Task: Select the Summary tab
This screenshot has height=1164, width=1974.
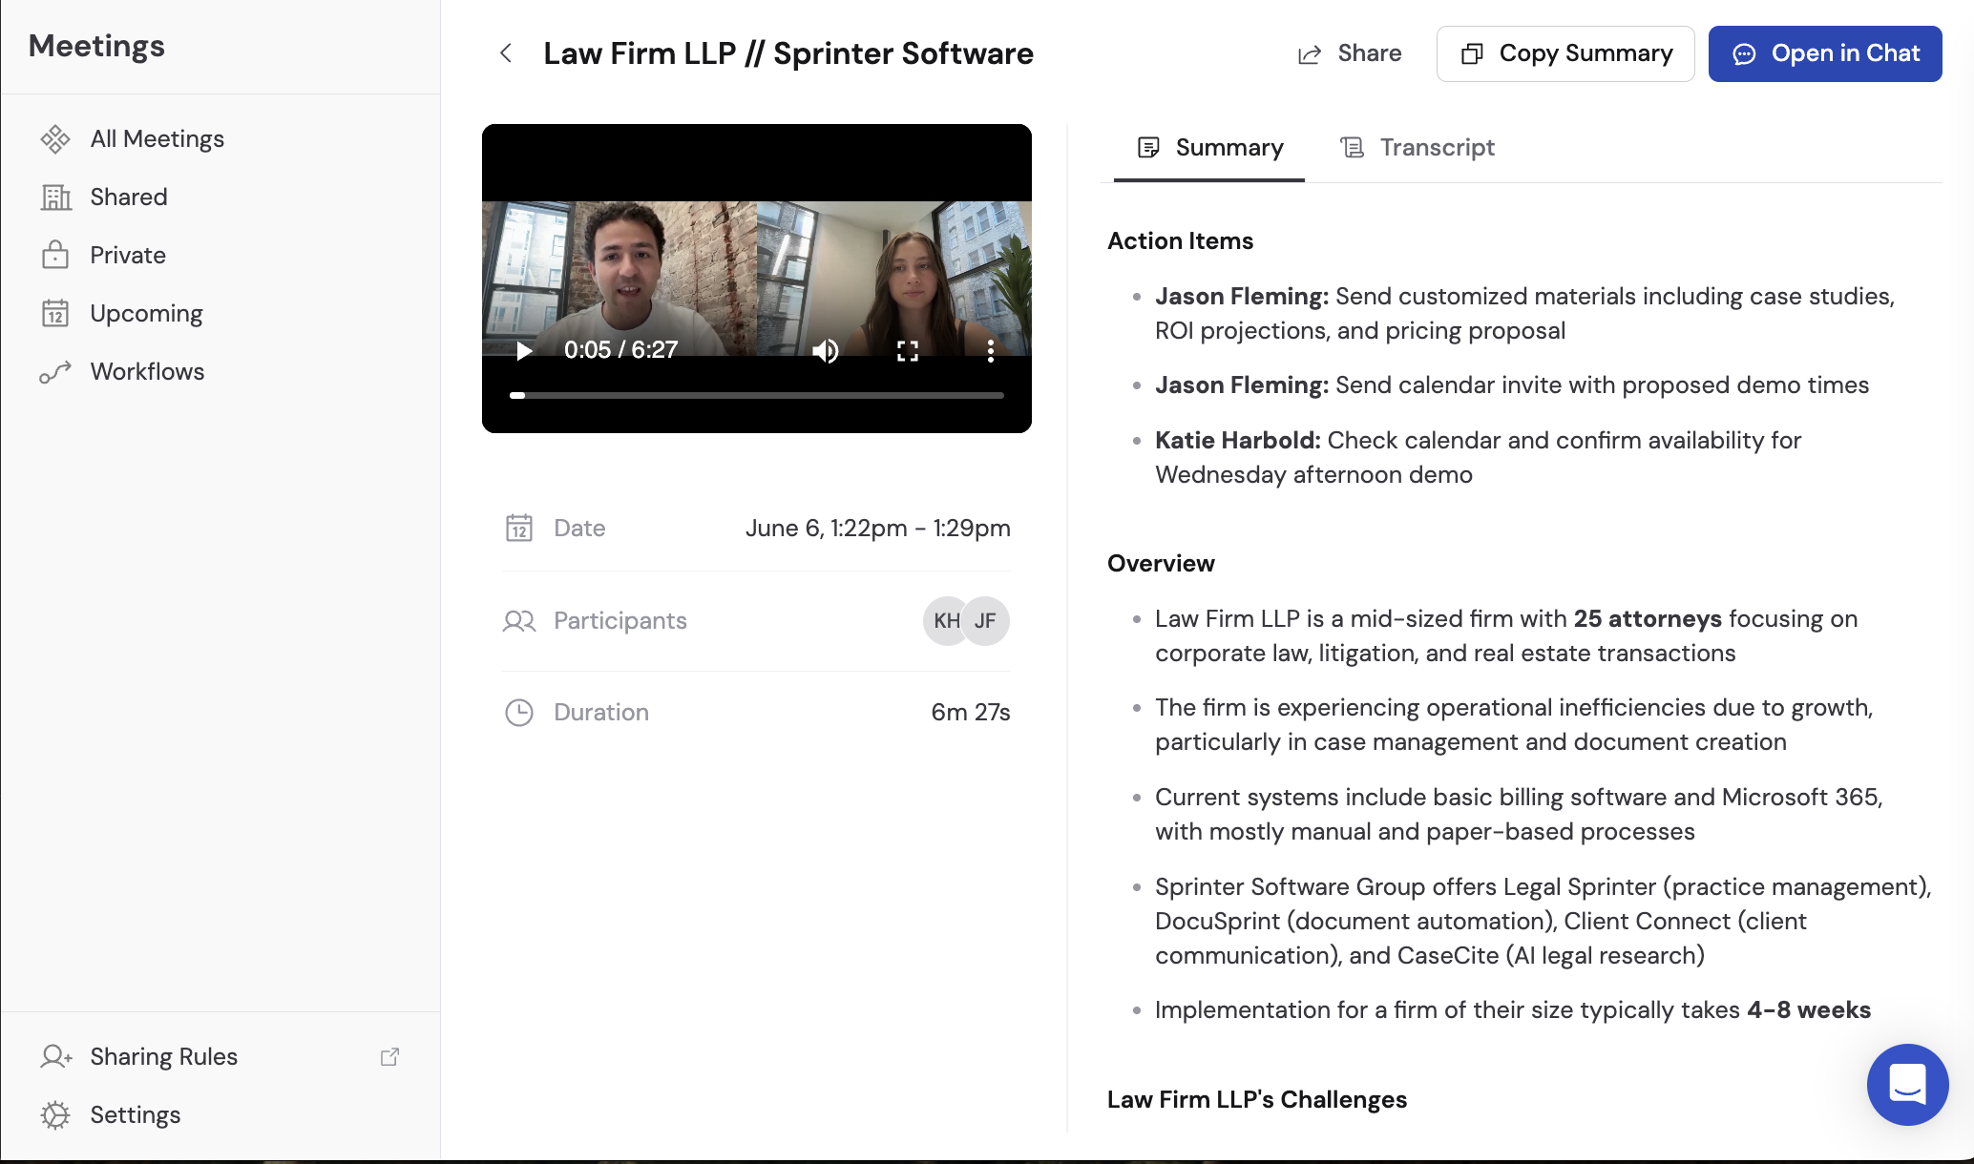Action: pyautogui.click(x=1209, y=148)
